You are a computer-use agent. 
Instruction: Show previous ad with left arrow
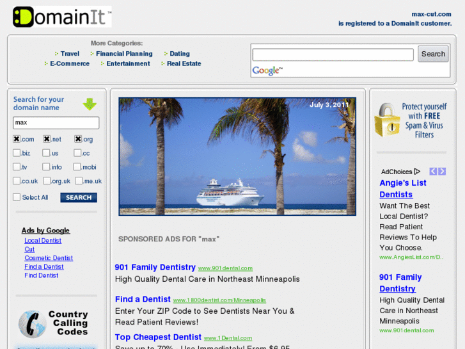433,172
